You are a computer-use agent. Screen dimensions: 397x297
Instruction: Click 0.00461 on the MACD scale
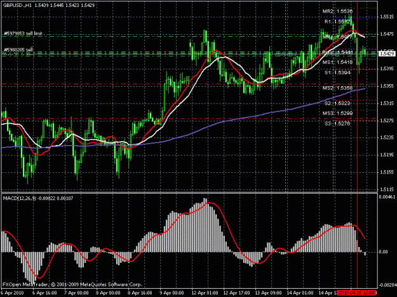click(387, 196)
